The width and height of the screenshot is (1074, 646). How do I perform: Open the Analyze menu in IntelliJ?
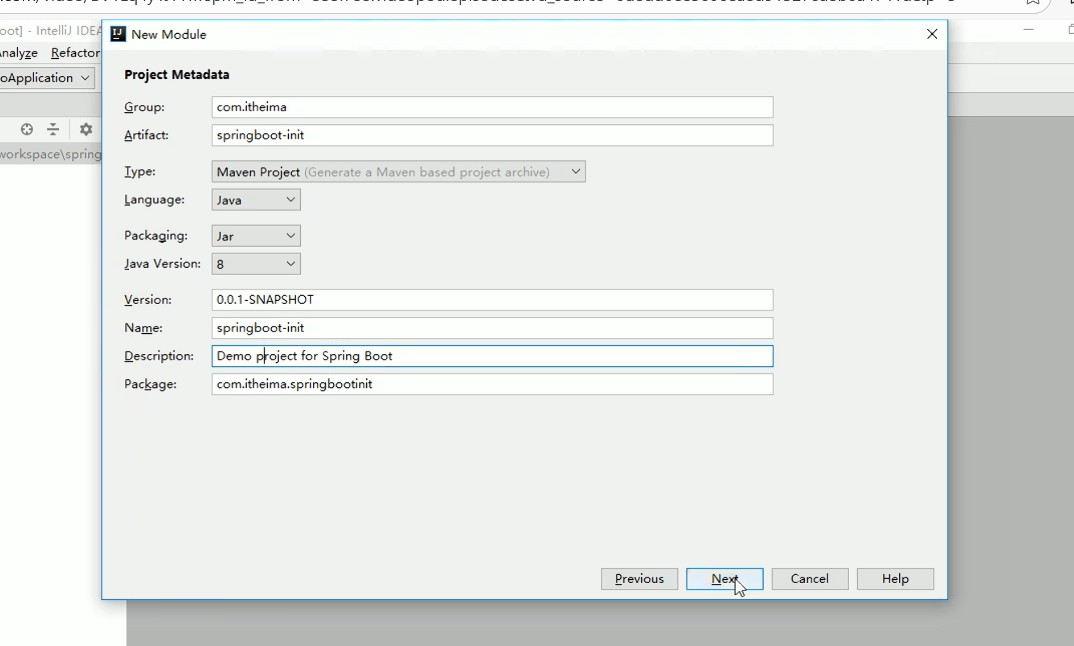click(18, 53)
